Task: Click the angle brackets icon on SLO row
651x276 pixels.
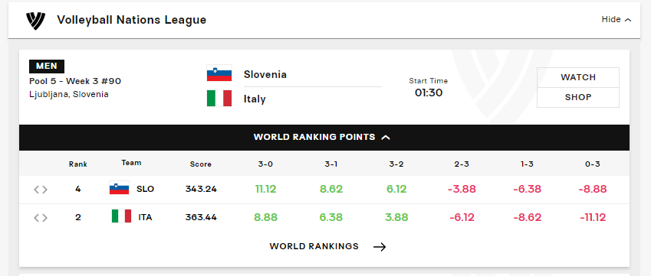Action: pyautogui.click(x=41, y=190)
